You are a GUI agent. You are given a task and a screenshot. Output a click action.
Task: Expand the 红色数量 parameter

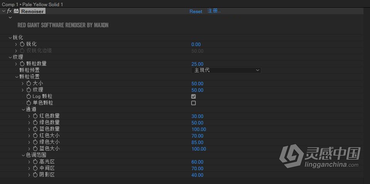pyautogui.click(x=29, y=116)
